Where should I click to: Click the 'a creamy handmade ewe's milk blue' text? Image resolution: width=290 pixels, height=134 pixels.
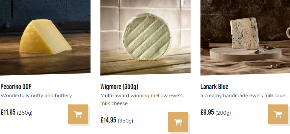click(243, 96)
